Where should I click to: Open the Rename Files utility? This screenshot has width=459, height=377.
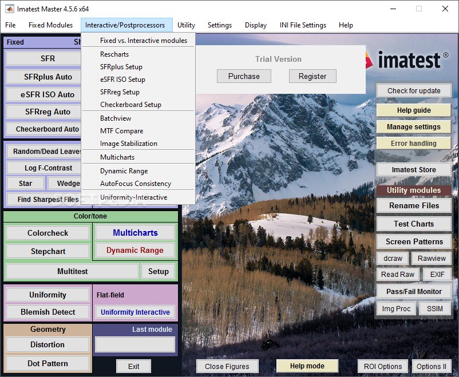pos(414,205)
